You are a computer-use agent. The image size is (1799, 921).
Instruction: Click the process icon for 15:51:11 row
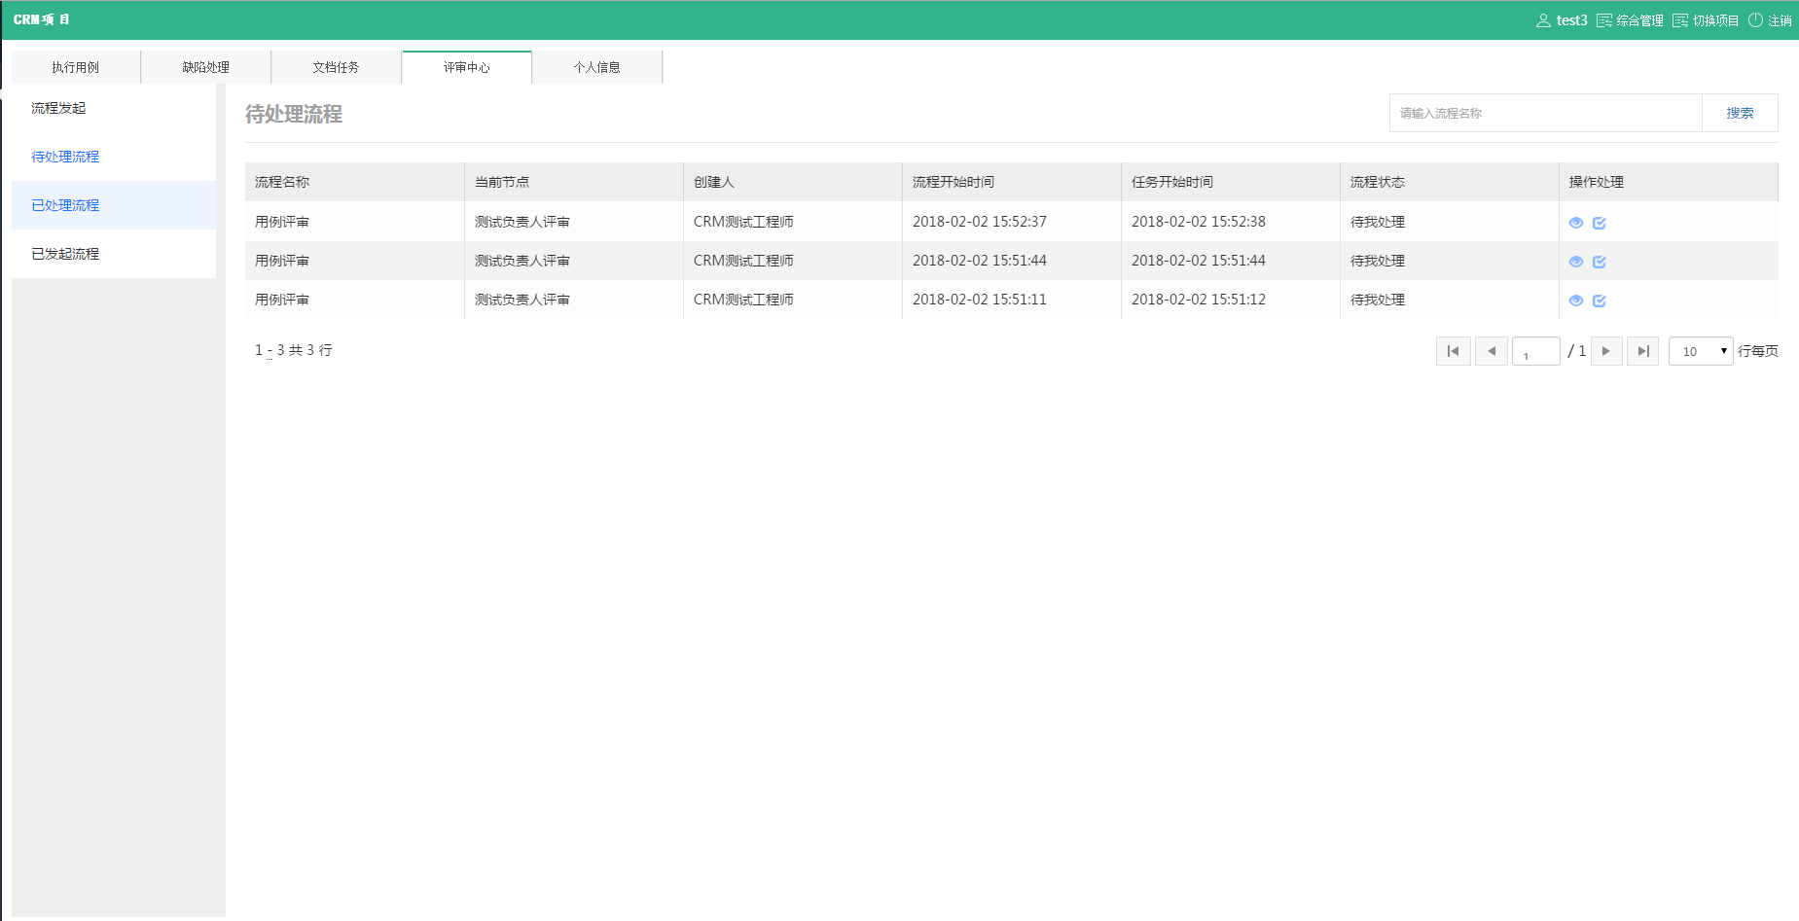1599,301
